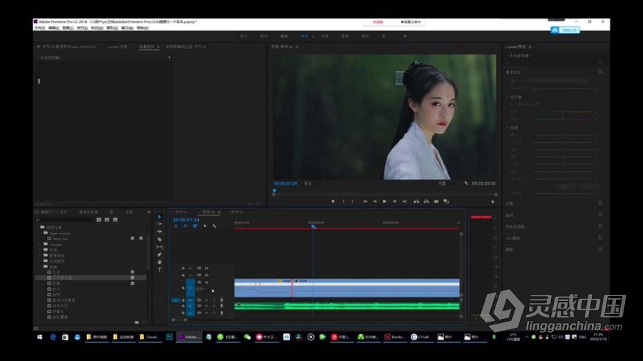Toggle lock on V3 track

[183, 269]
